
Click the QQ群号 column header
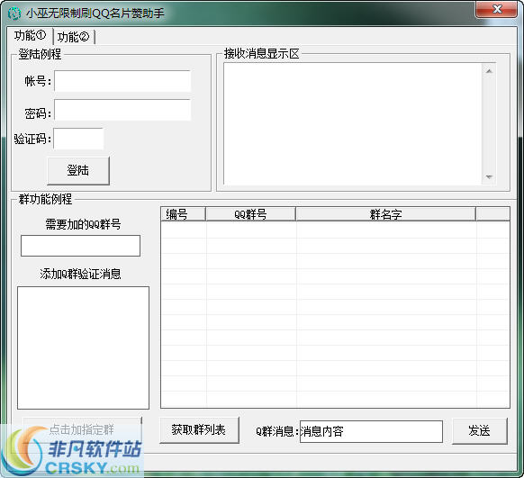click(250, 214)
